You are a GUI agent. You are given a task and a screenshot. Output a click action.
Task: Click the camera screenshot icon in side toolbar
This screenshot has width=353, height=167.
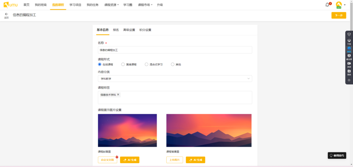[349, 48]
